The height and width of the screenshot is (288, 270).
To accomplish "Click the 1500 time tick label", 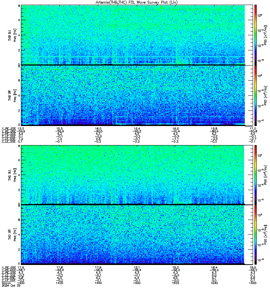I will click(137, 283).
